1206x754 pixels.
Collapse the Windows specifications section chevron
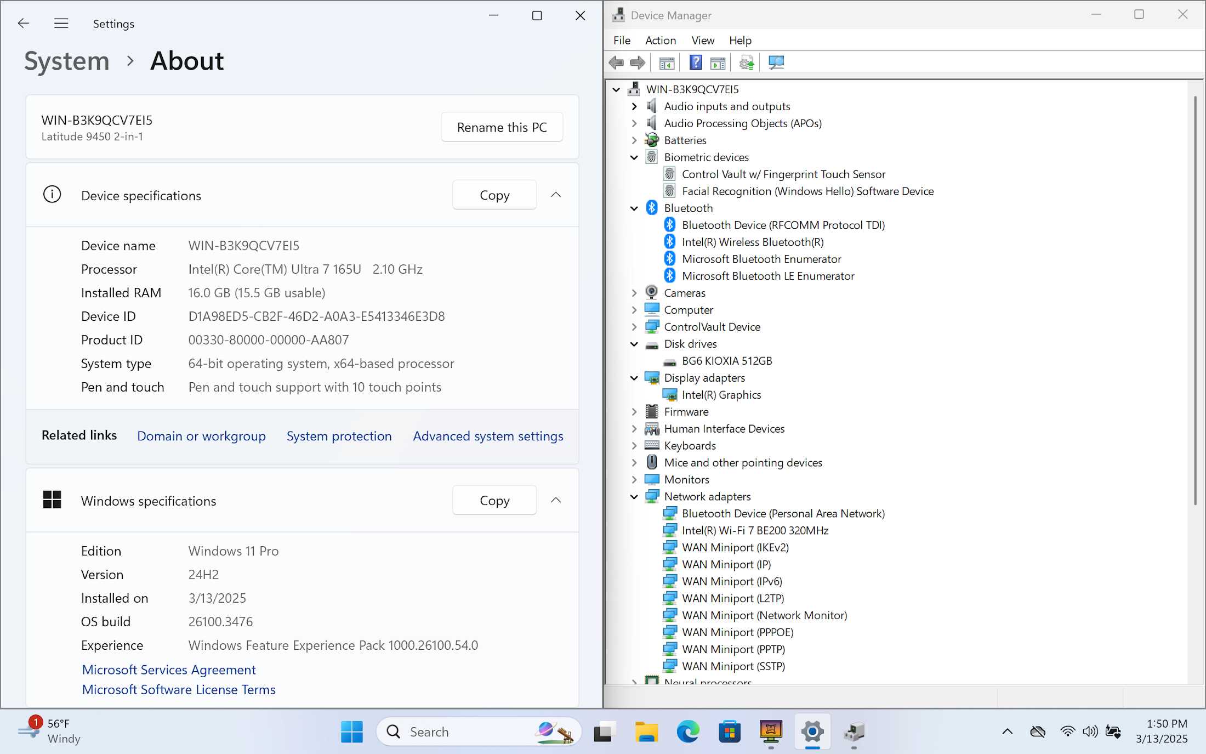click(x=556, y=500)
